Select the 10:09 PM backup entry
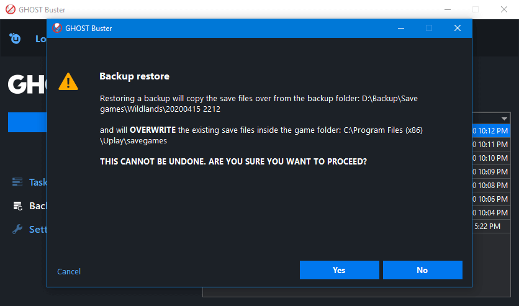The image size is (519, 306). coord(491,172)
